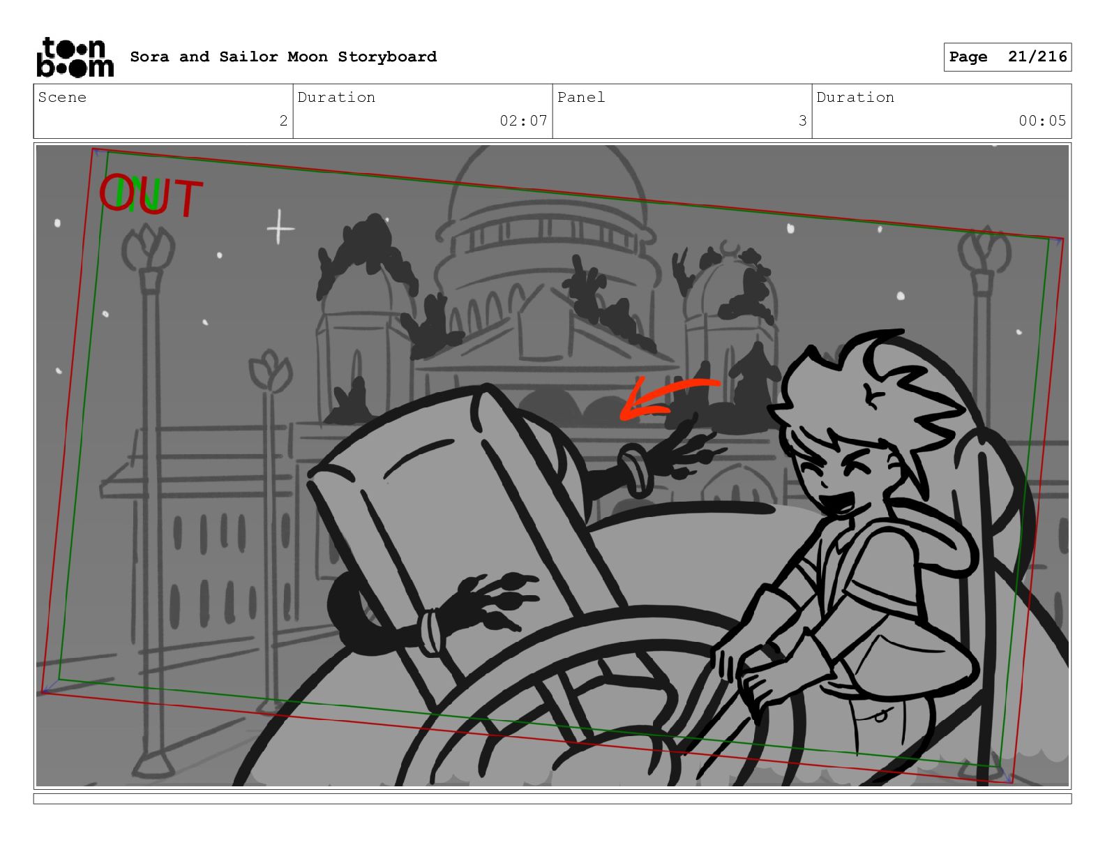This screenshot has height=854, width=1105.
Task: Select the title "Sora and Sailor Moon Storyboard"
Action: pyautogui.click(x=283, y=57)
